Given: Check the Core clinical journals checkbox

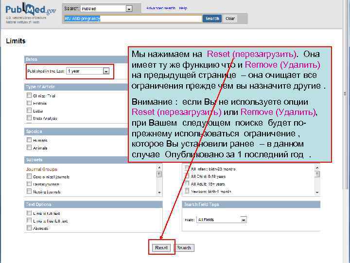Looking at the screenshot, I should [29, 176].
